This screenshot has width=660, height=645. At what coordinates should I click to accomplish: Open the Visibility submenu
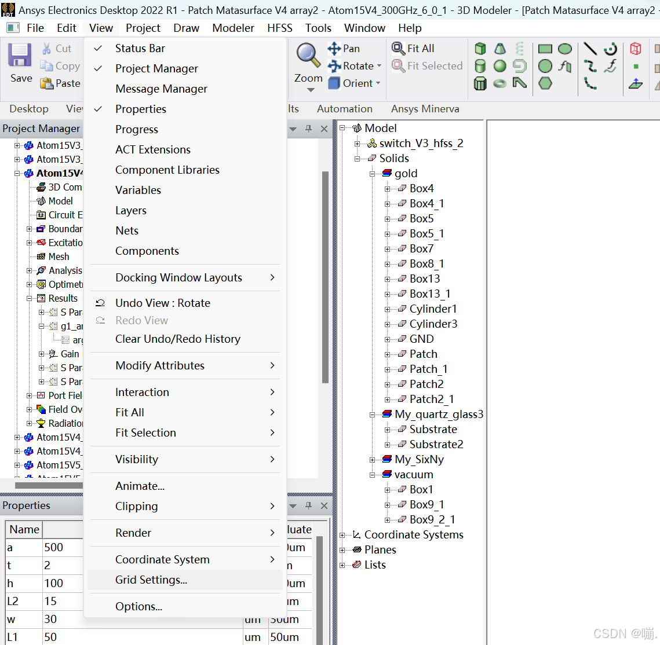point(185,459)
